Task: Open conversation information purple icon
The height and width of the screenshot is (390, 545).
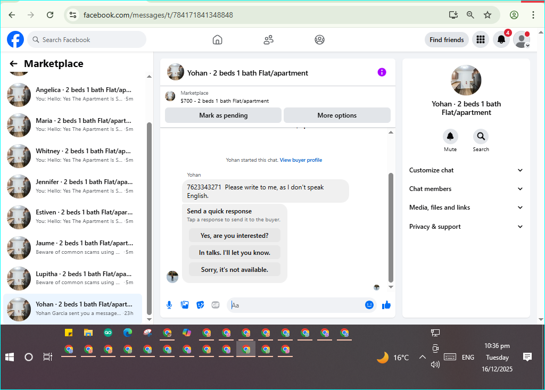Action: [x=382, y=72]
